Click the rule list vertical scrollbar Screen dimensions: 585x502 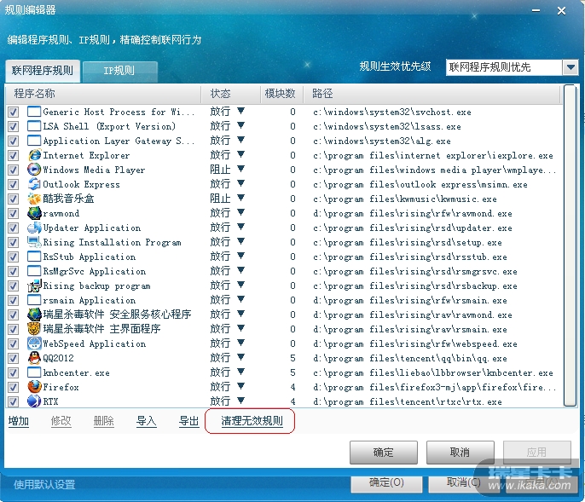coord(570,245)
